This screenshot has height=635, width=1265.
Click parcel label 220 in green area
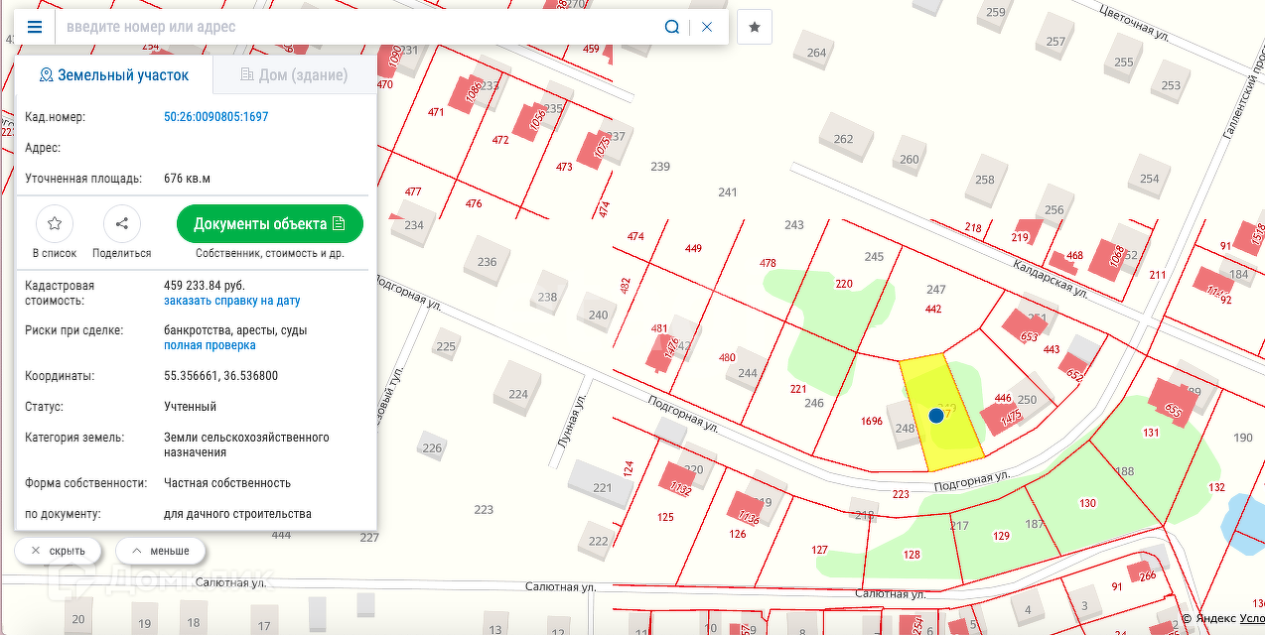(844, 284)
